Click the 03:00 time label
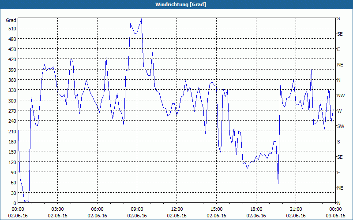The width and height of the screenshot is (353, 220). coord(57,209)
